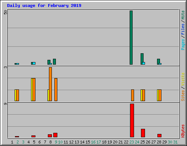Click the green Hits bar on day 28

coord(159,62)
